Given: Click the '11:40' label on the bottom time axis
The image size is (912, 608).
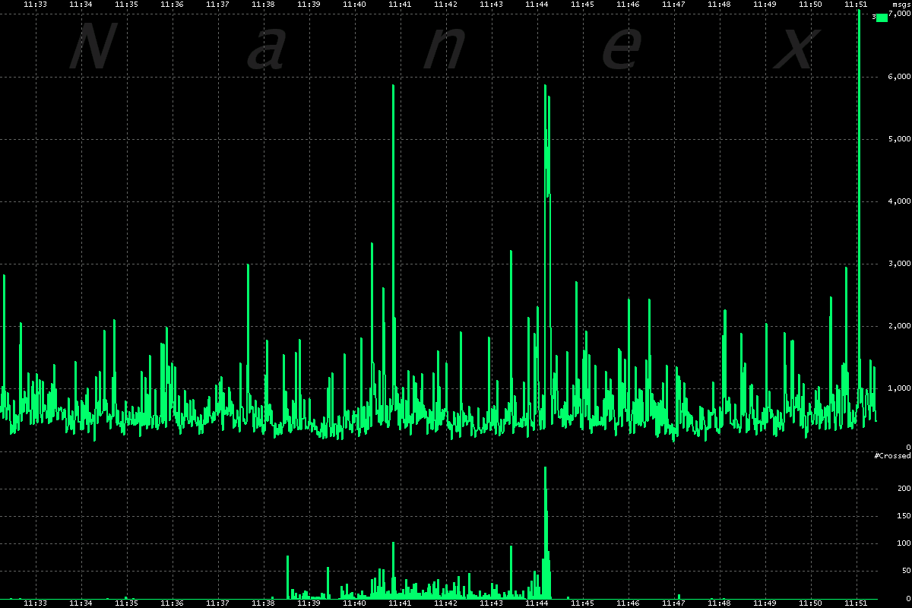Looking at the screenshot, I should pyautogui.click(x=354, y=603).
